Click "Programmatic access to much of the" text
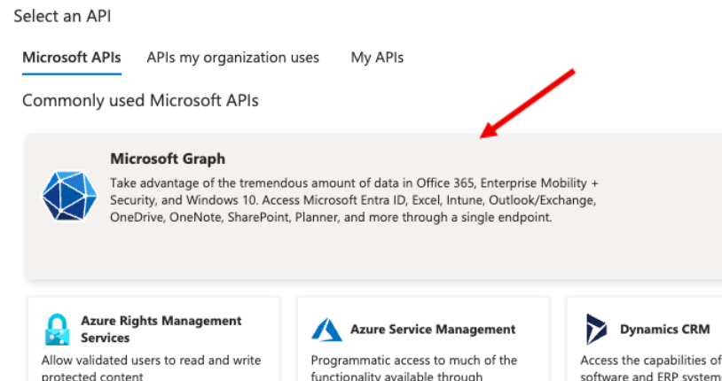 click(x=413, y=360)
